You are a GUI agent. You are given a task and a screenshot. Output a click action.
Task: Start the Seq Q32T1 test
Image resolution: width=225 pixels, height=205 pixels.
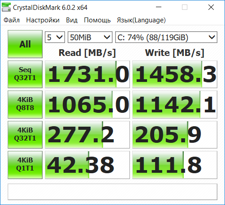[25, 74]
